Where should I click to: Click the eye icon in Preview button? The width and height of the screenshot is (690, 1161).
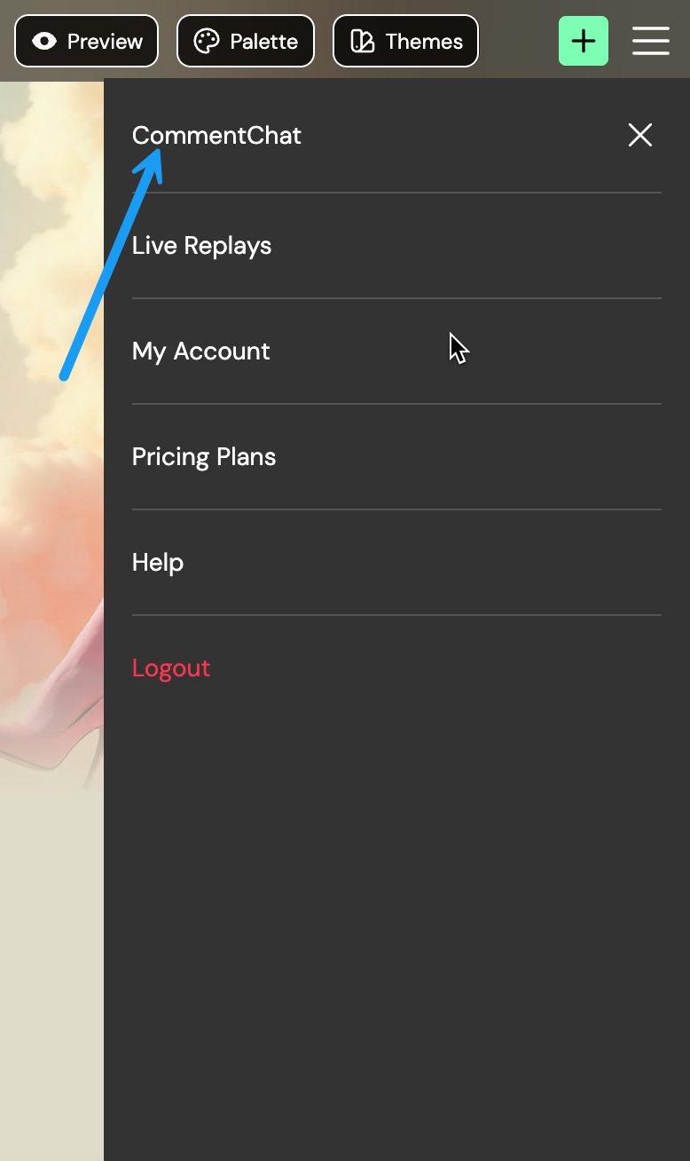(x=44, y=42)
